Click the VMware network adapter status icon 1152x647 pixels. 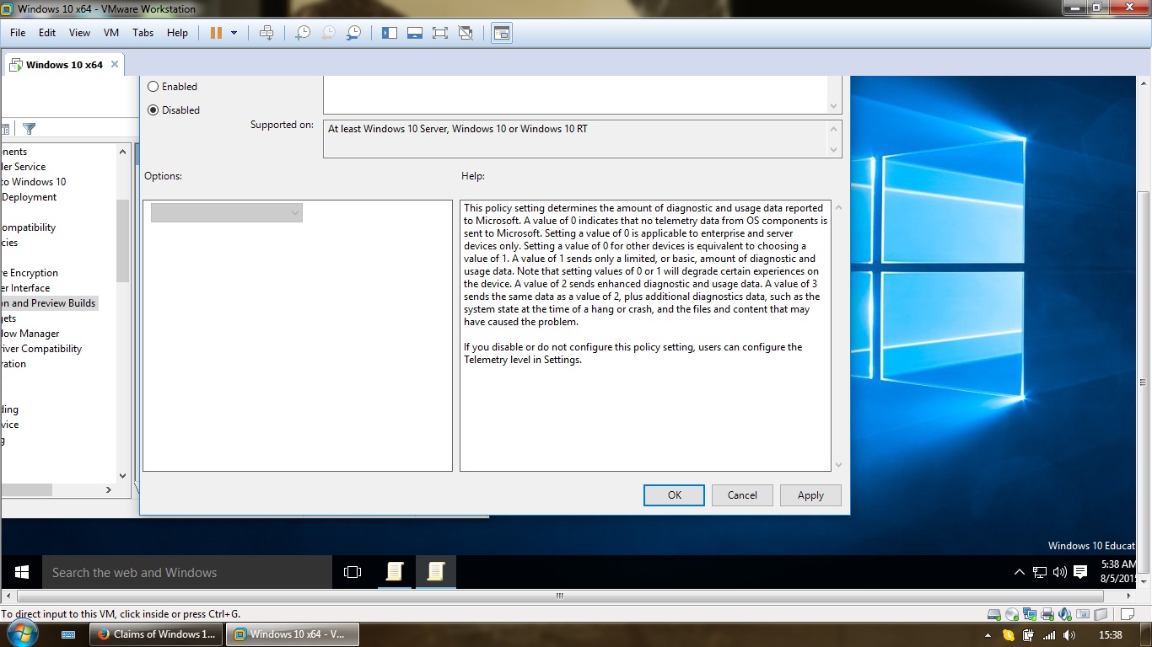[1031, 613]
